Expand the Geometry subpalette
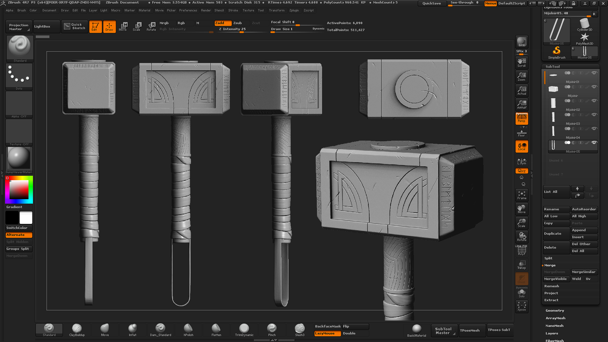The width and height of the screenshot is (608, 342). click(555, 311)
